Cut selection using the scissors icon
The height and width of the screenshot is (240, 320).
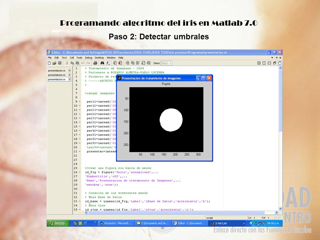(67, 63)
